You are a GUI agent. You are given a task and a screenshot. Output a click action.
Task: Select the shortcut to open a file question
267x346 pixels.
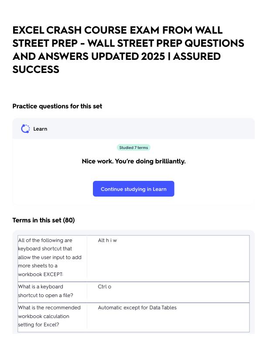pyautogui.click(x=46, y=291)
